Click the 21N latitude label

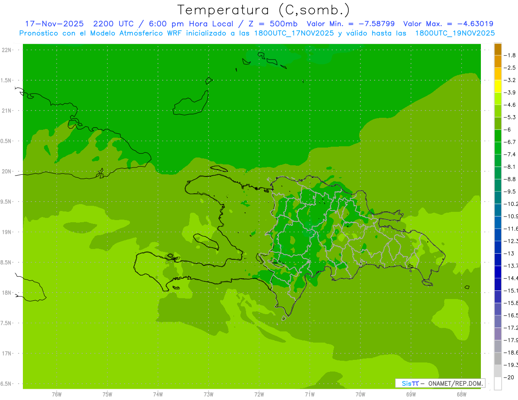(x=7, y=110)
